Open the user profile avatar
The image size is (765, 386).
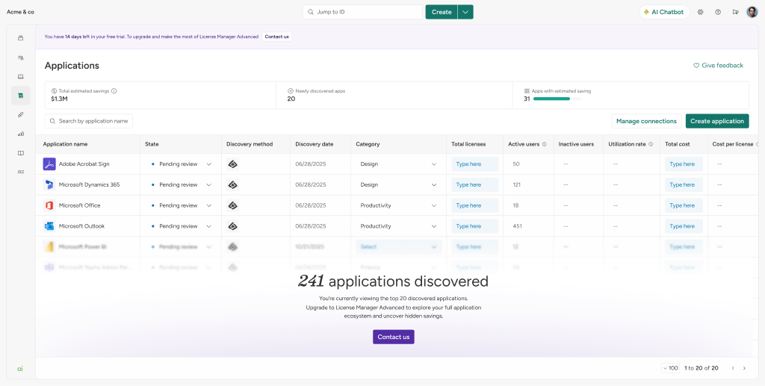pyautogui.click(x=752, y=12)
